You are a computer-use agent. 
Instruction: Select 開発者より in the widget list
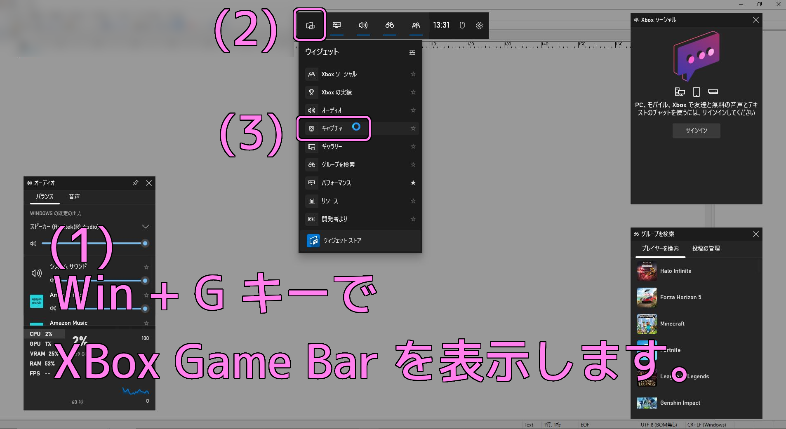pyautogui.click(x=360, y=219)
